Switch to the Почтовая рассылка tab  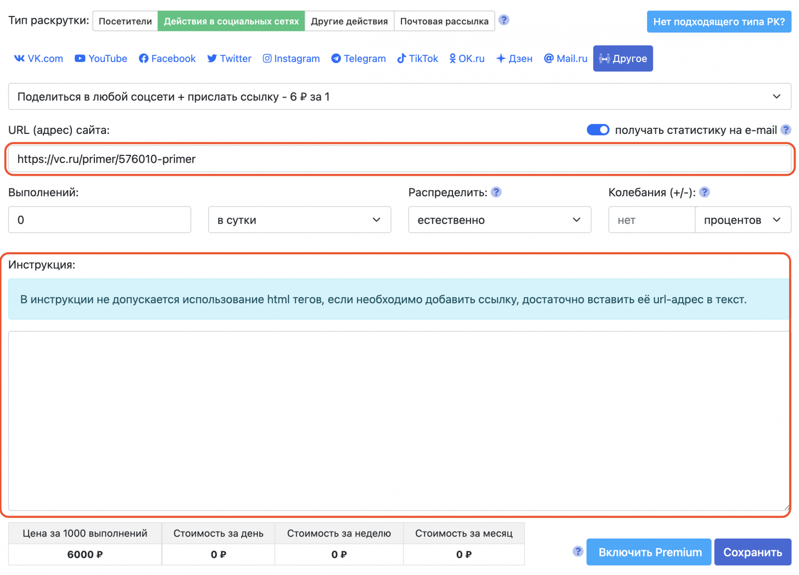[x=444, y=21]
